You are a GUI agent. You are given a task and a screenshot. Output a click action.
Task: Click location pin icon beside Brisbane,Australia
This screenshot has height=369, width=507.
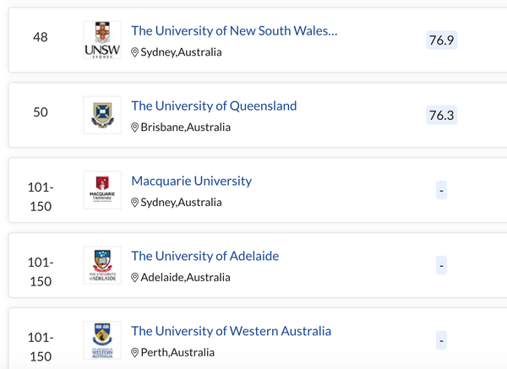click(135, 128)
